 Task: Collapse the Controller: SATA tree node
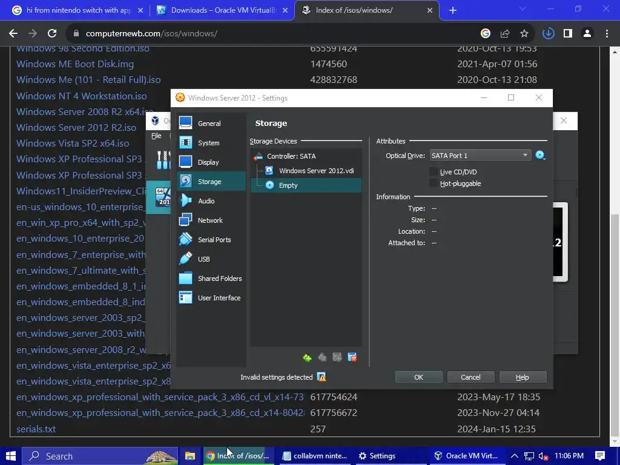[258, 156]
